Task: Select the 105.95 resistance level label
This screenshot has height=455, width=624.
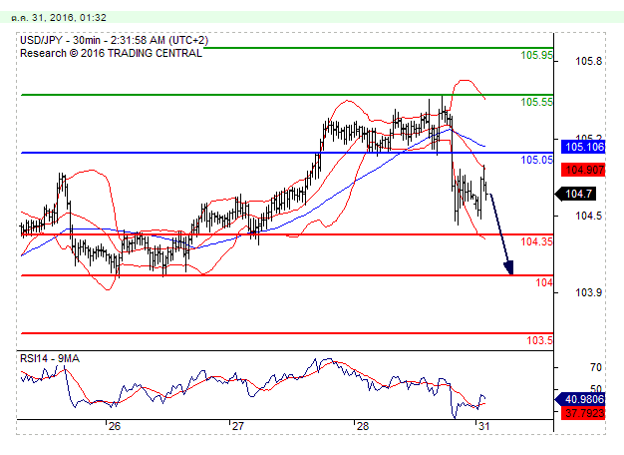Action: click(x=536, y=56)
